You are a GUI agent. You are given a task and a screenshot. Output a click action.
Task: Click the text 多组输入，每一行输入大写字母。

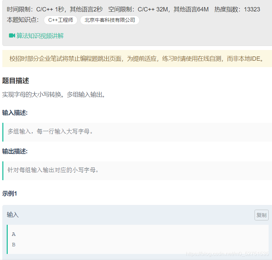click(x=50, y=132)
